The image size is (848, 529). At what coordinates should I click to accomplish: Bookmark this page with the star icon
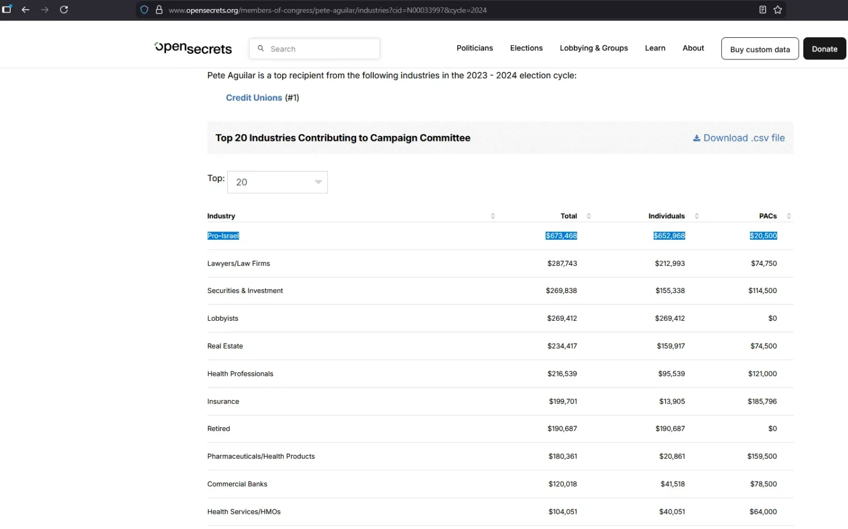778,10
